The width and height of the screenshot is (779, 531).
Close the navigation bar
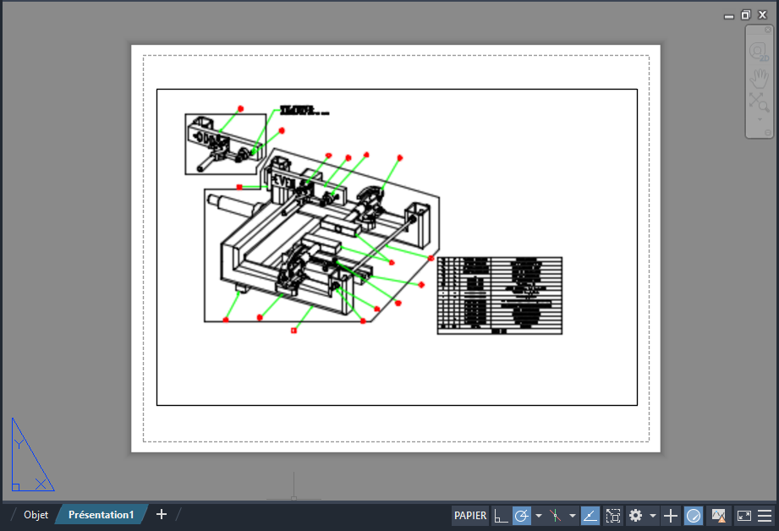click(x=767, y=30)
